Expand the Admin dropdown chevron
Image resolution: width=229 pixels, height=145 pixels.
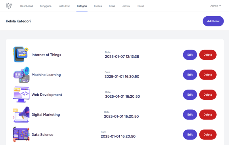(220, 6)
